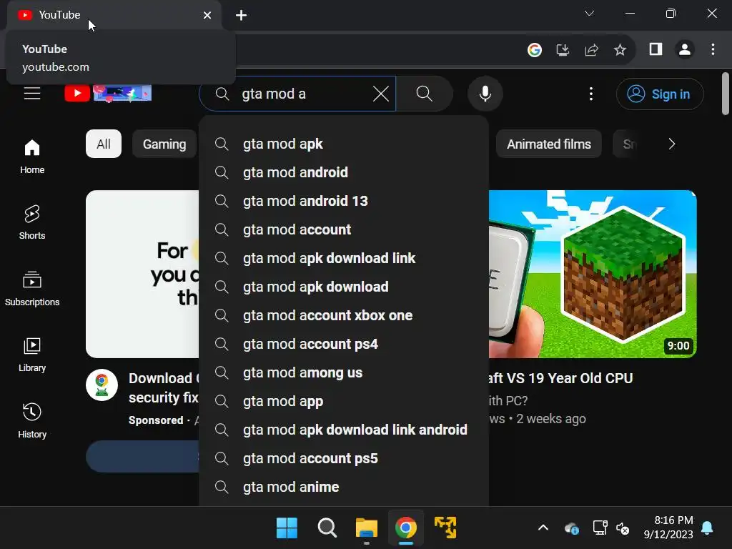The width and height of the screenshot is (732, 549).
Task: Open video title '19 Year Old CPU'
Action: tap(560, 378)
